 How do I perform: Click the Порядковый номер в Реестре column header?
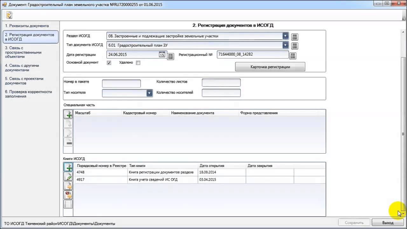(101, 166)
